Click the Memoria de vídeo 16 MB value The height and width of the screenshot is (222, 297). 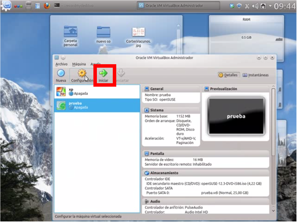point(198,160)
